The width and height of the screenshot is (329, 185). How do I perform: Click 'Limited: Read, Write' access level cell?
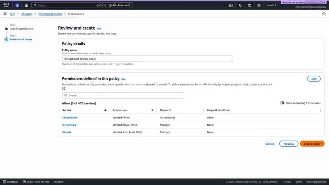click(x=125, y=125)
